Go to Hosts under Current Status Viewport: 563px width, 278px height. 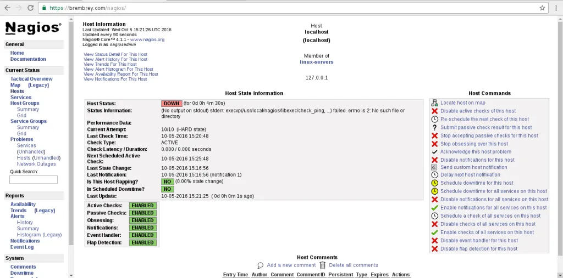point(17,92)
